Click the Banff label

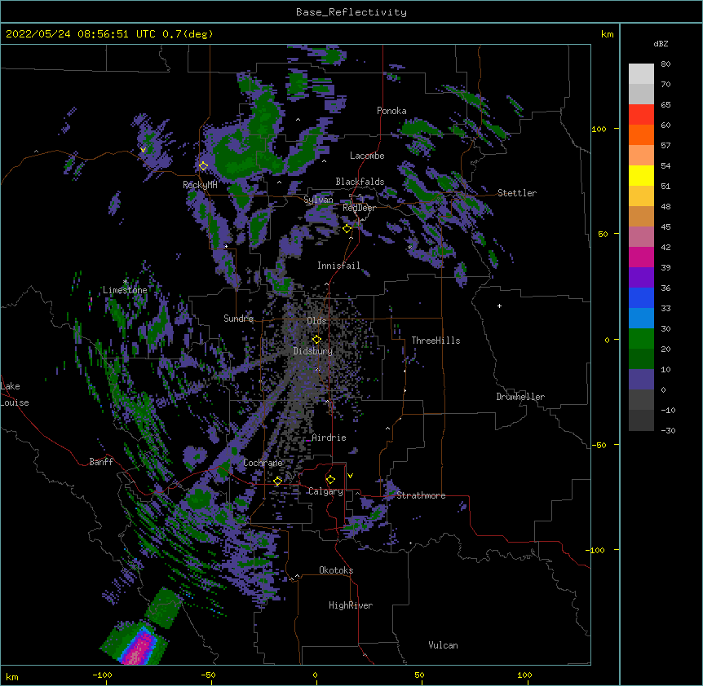(x=101, y=462)
